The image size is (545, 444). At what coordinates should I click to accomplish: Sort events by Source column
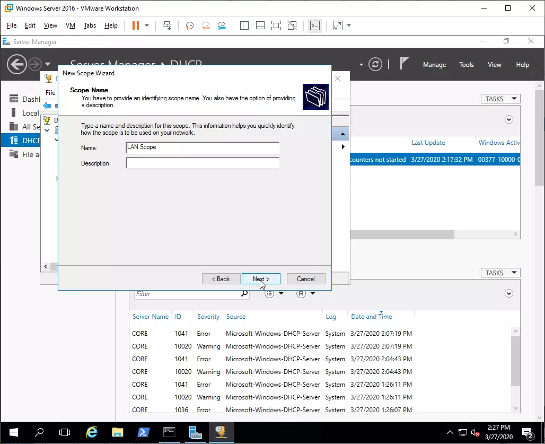[236, 317]
